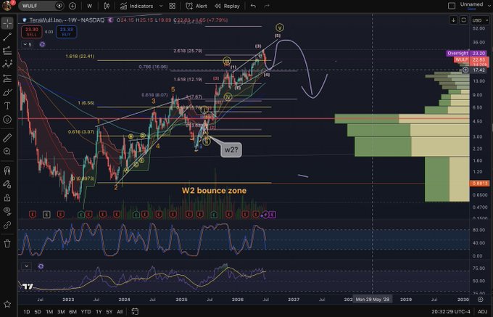Click the auto-fit icon next to USD
This screenshot has height=317, width=493.
coord(463,20)
